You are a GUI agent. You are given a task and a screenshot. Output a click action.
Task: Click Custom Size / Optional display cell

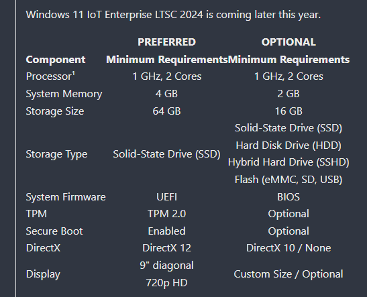coord(289,274)
